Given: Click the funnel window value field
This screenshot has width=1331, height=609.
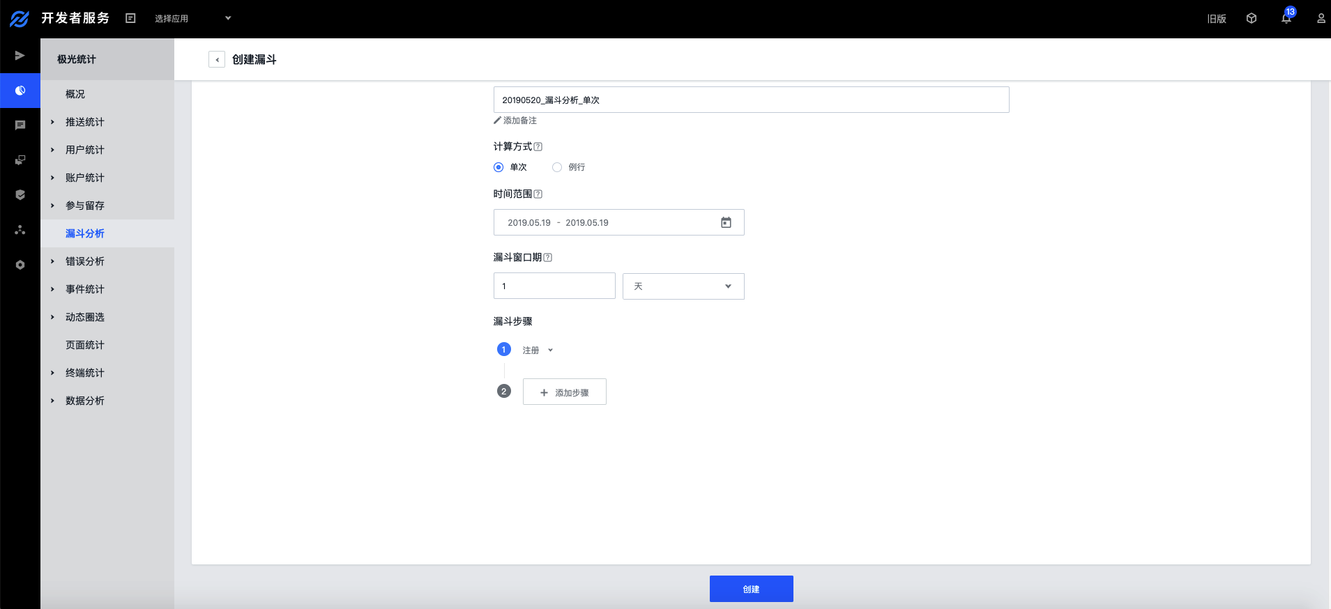Looking at the screenshot, I should pyautogui.click(x=554, y=286).
